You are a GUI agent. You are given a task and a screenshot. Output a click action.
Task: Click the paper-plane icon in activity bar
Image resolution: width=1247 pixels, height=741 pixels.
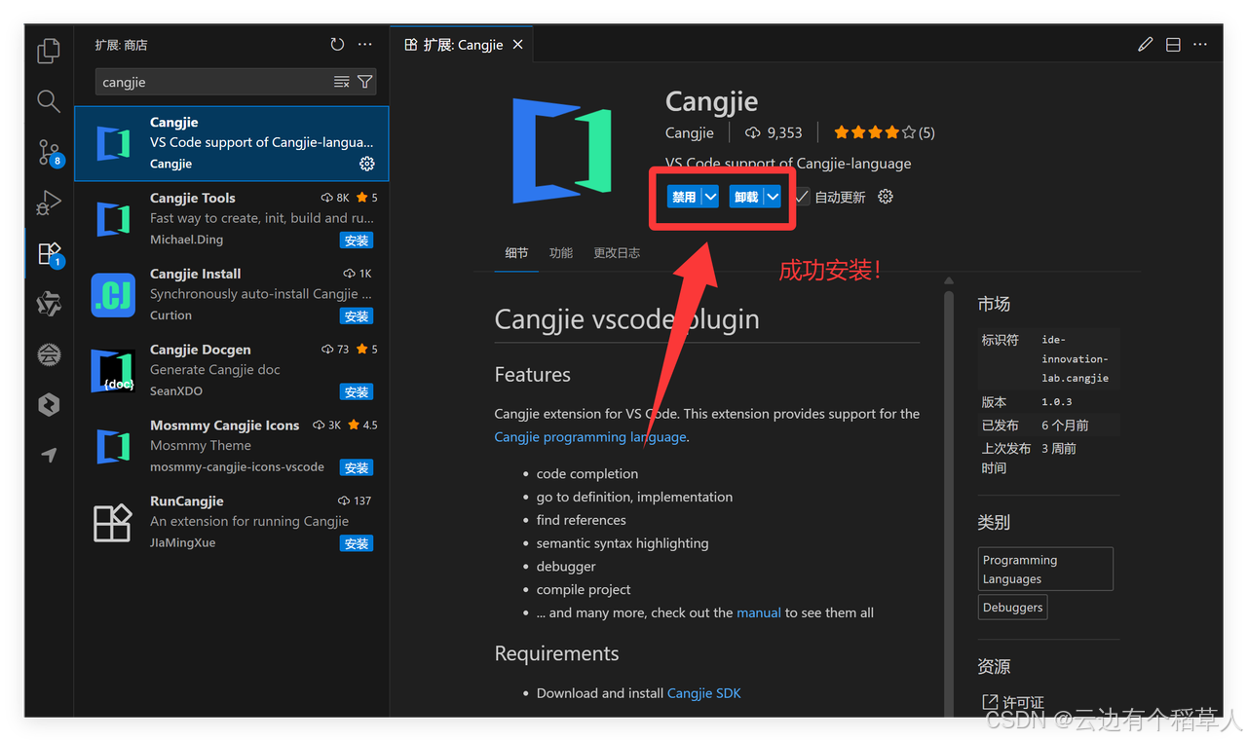[x=49, y=455]
